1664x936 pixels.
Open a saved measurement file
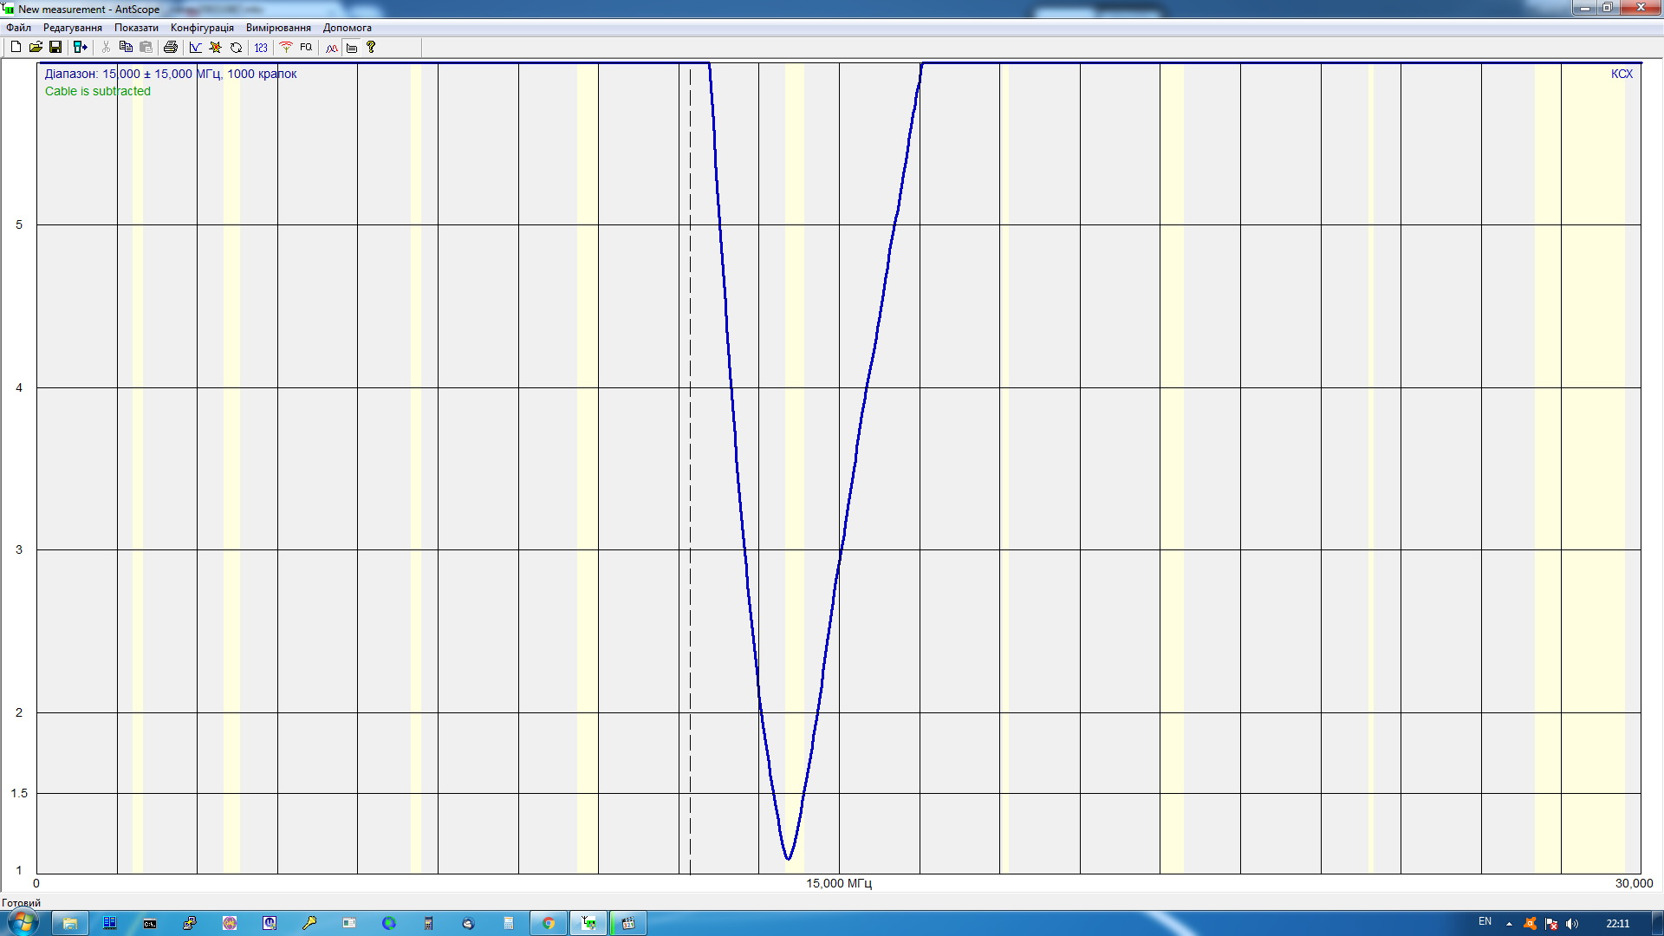click(36, 48)
